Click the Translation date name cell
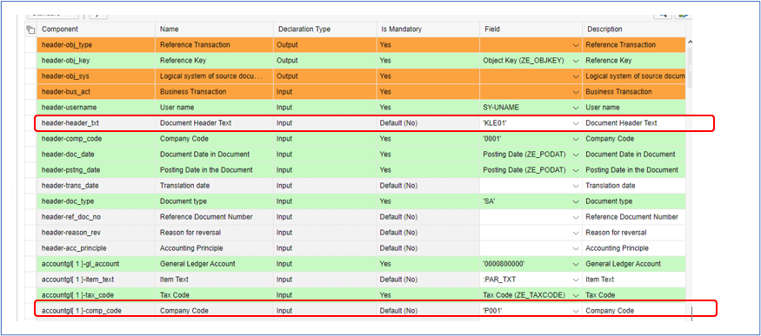This screenshot has height=336, width=761. pos(214,186)
